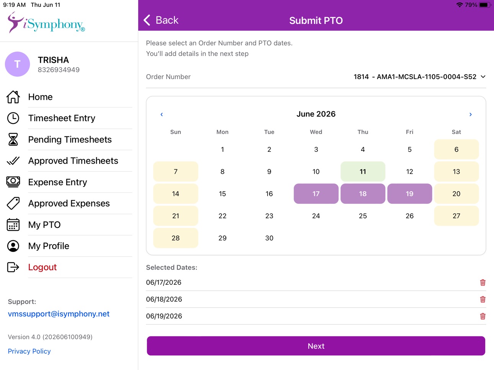Tap the battery indicator in status bar

click(484, 5)
